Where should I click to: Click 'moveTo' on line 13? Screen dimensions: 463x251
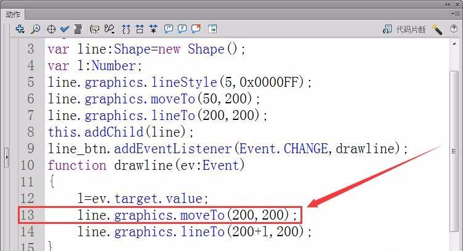pyautogui.click(x=203, y=215)
